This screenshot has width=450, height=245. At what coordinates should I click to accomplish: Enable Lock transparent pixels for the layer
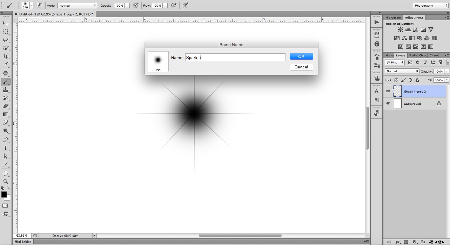click(x=396, y=80)
